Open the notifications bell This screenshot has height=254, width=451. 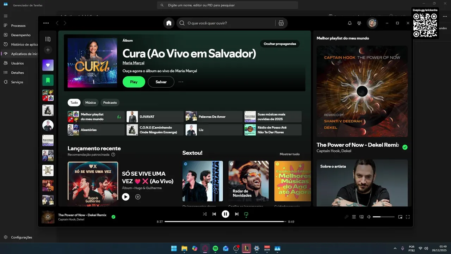click(350, 23)
